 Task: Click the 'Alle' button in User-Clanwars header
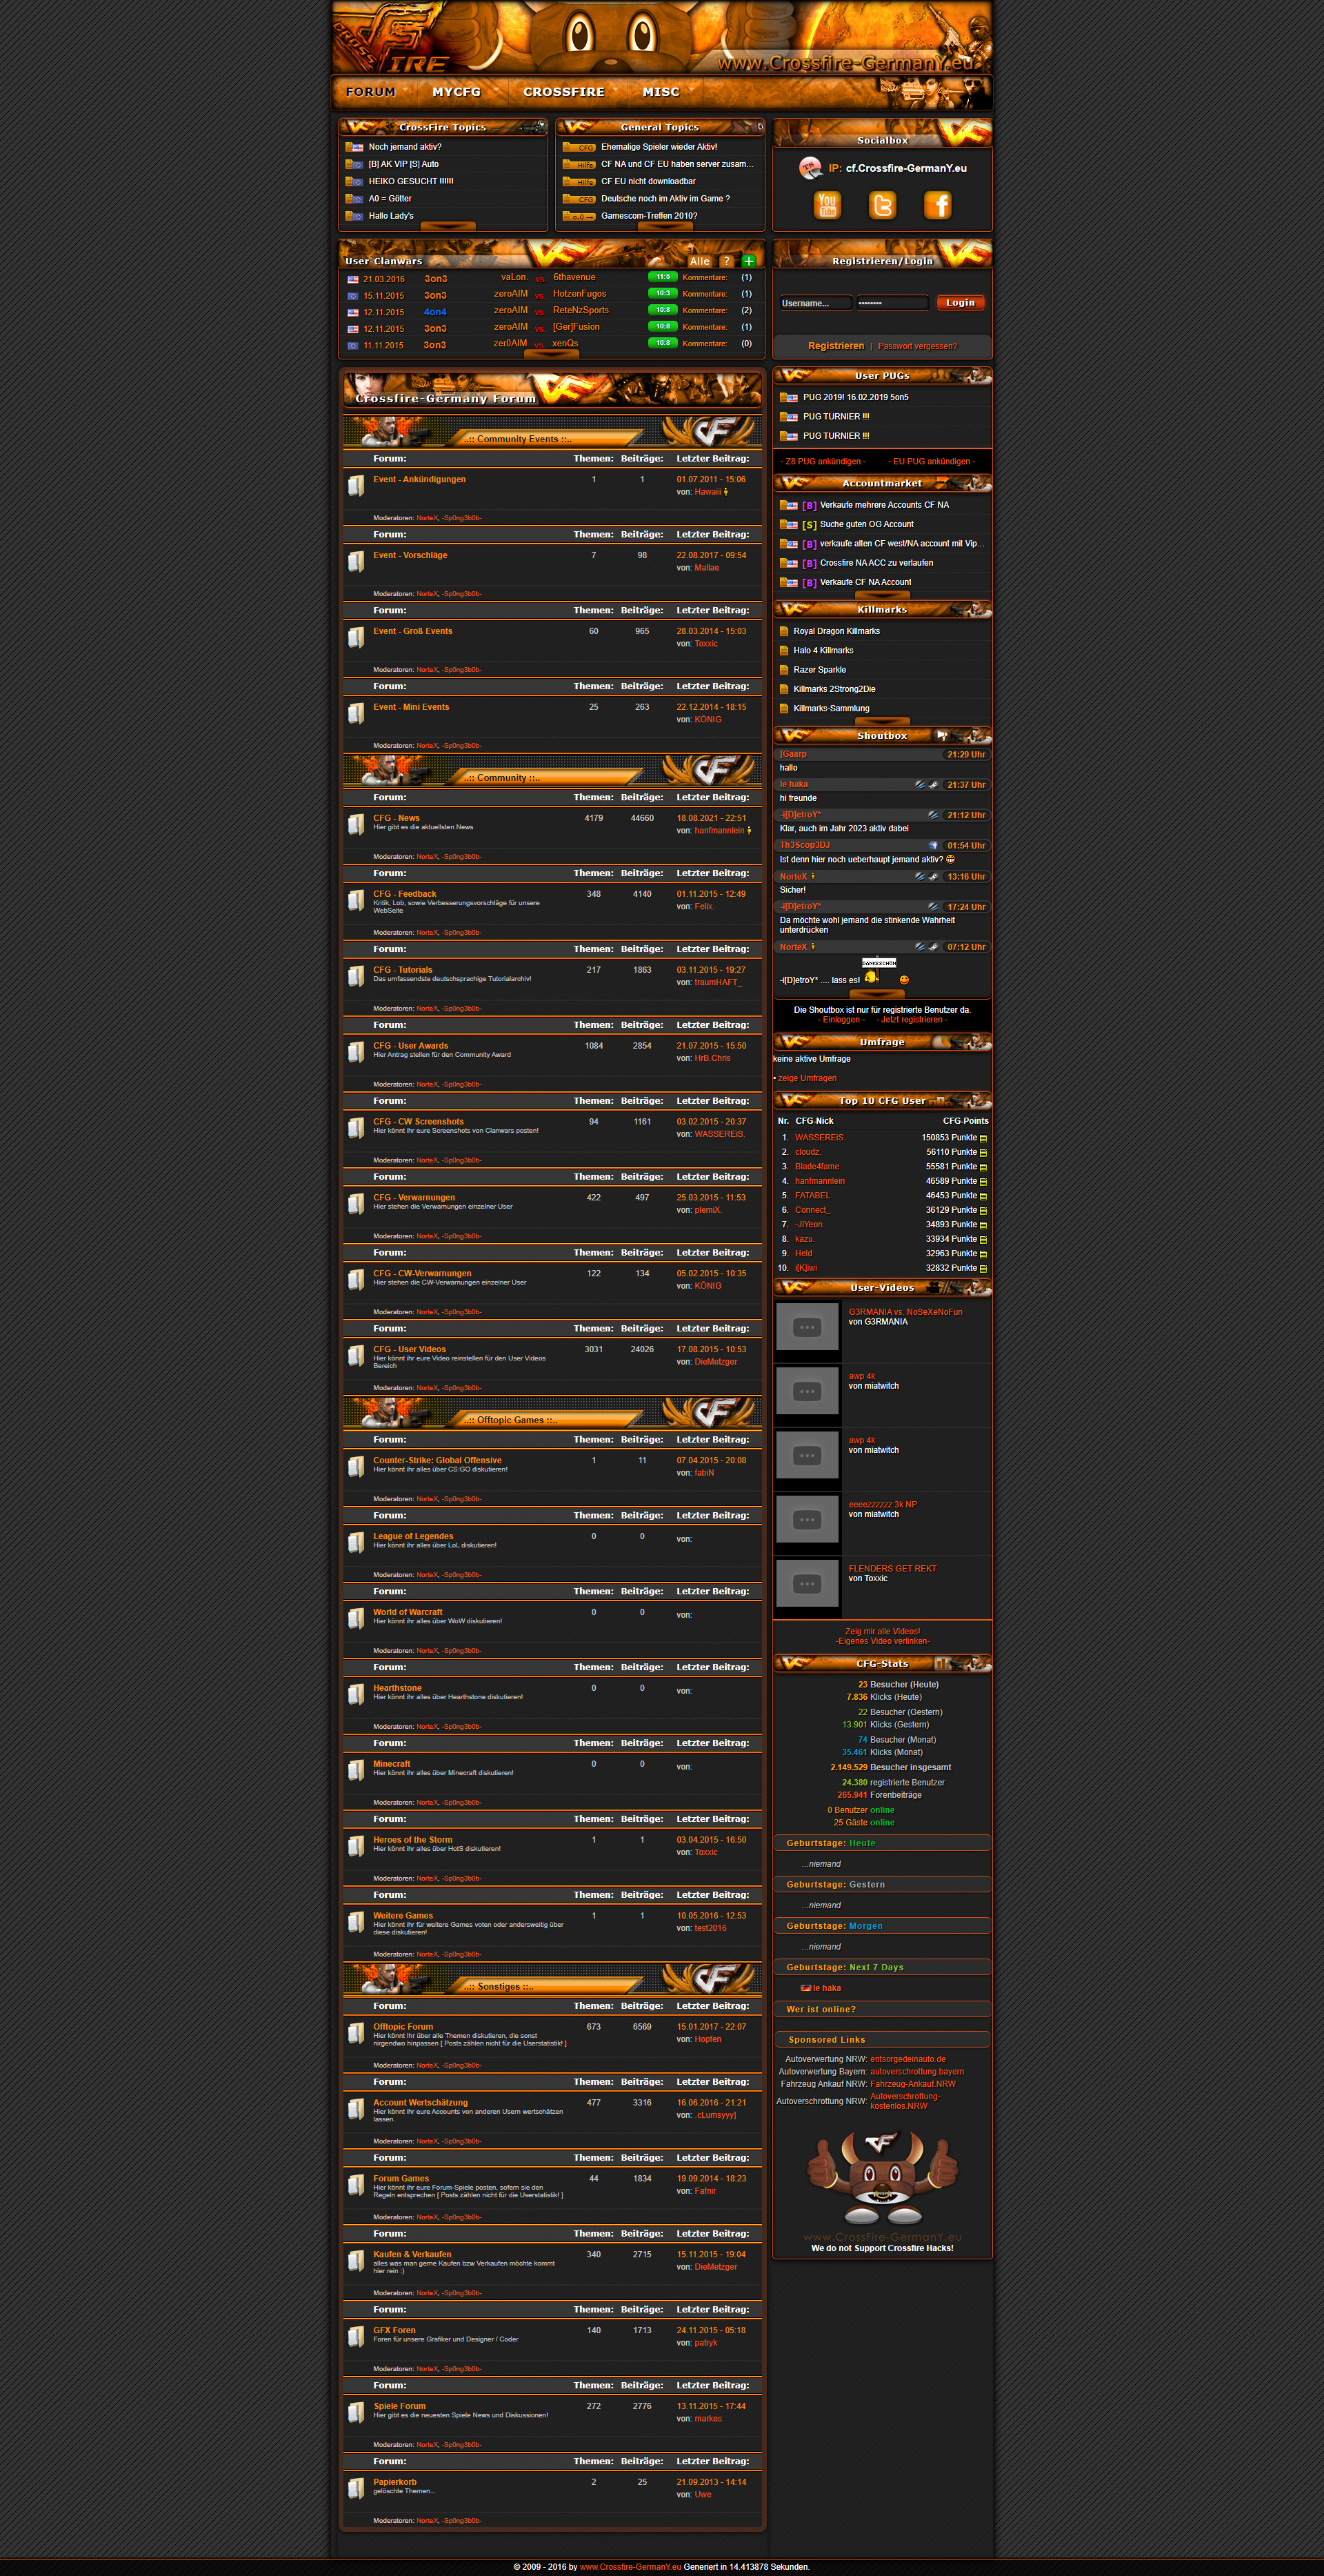(x=699, y=261)
